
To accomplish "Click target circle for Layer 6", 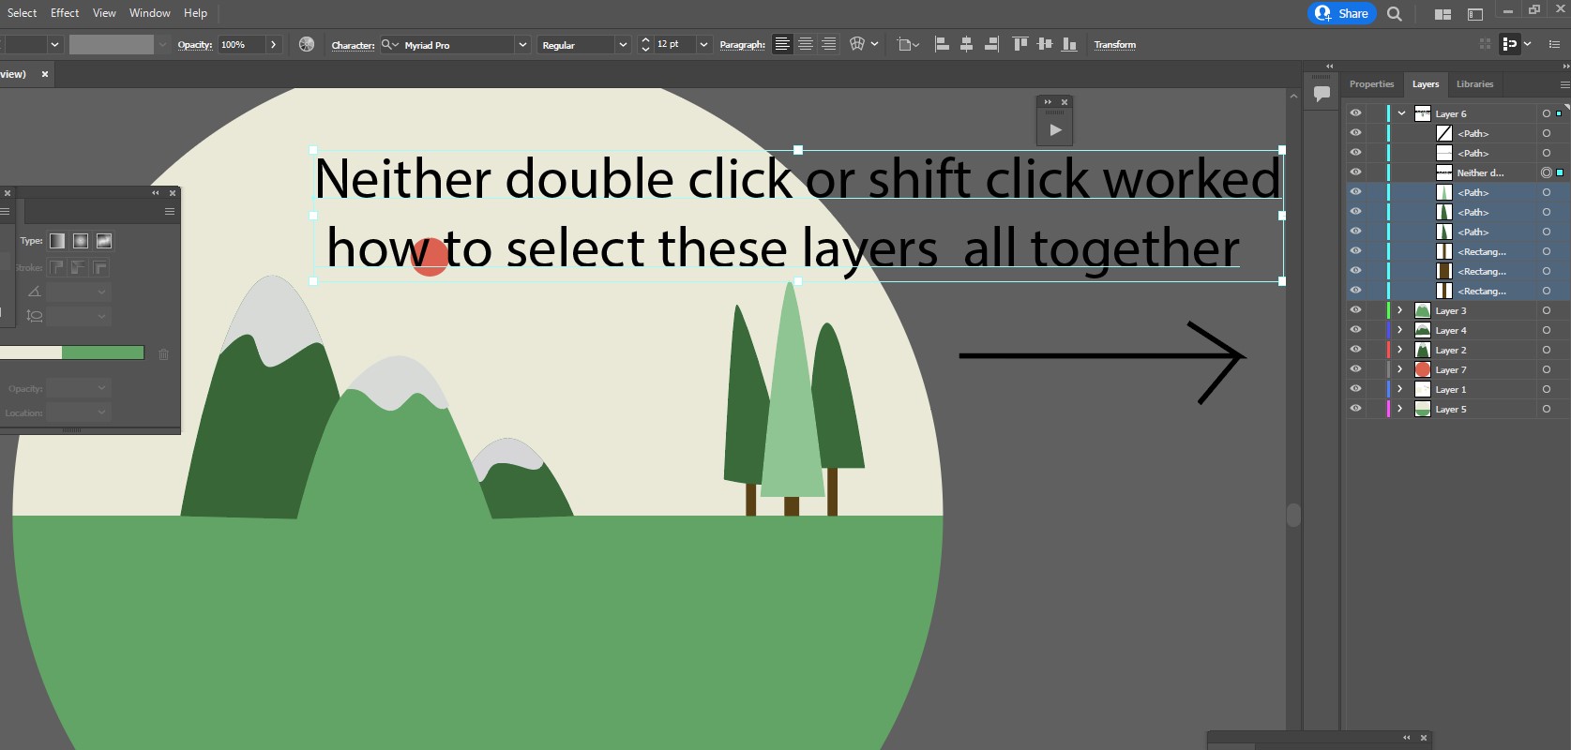I will [x=1547, y=113].
